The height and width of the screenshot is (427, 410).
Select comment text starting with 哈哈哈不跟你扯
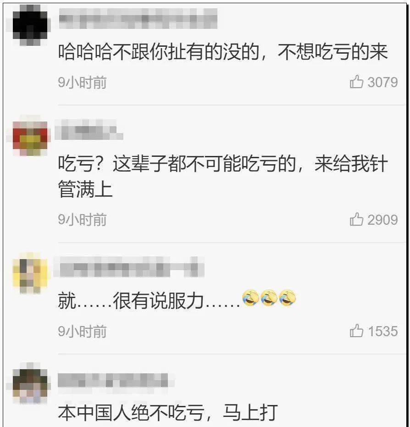(x=223, y=51)
